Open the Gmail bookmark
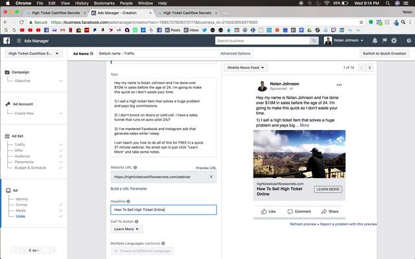415x259 pixels. [x=62, y=30]
